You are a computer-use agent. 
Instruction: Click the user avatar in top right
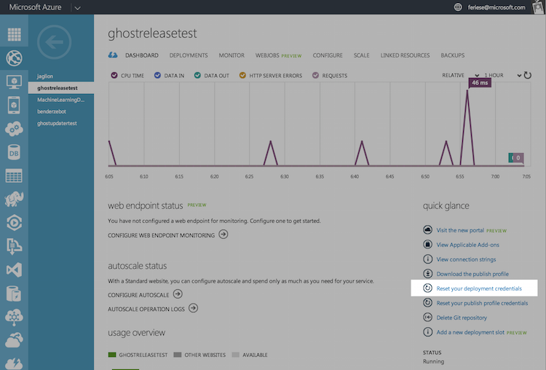(538, 7)
